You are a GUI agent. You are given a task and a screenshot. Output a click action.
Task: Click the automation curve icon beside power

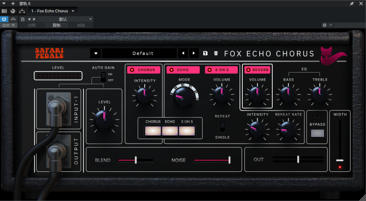tap(13, 19)
